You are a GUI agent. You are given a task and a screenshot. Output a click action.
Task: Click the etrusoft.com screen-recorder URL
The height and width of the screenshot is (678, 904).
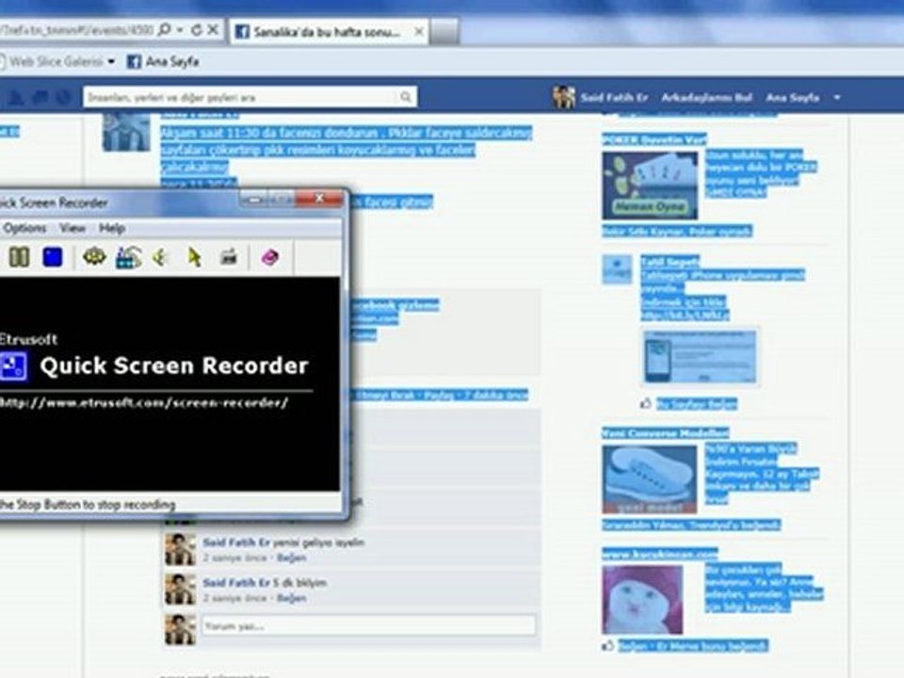point(144,402)
